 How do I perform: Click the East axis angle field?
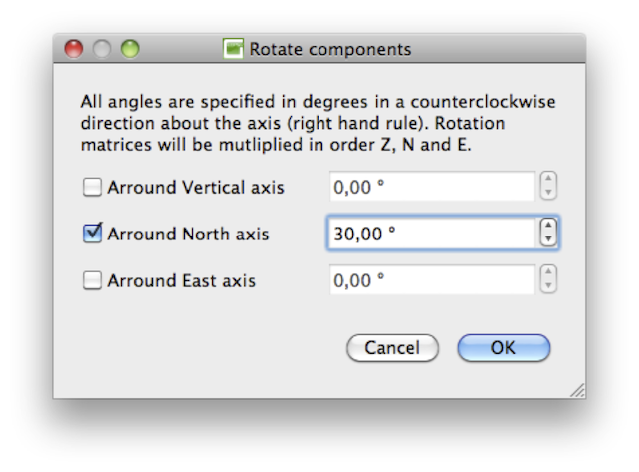[431, 280]
